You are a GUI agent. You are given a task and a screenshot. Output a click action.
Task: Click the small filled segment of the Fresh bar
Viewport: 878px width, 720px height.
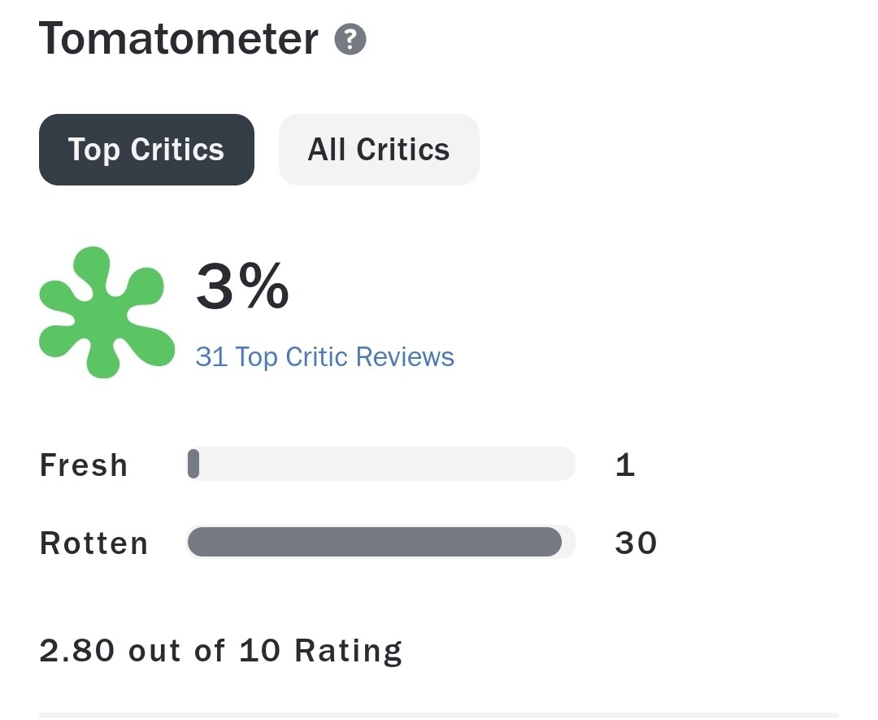pyautogui.click(x=193, y=465)
